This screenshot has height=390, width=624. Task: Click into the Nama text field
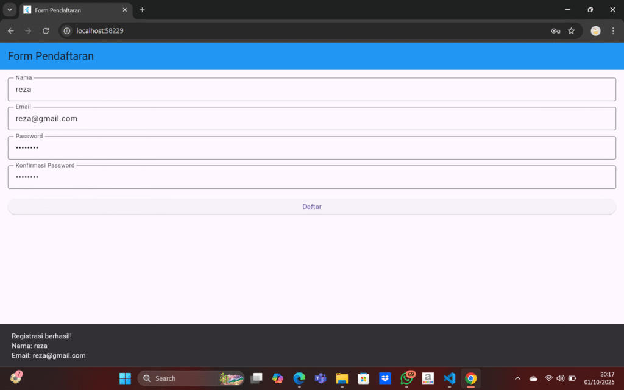point(311,90)
